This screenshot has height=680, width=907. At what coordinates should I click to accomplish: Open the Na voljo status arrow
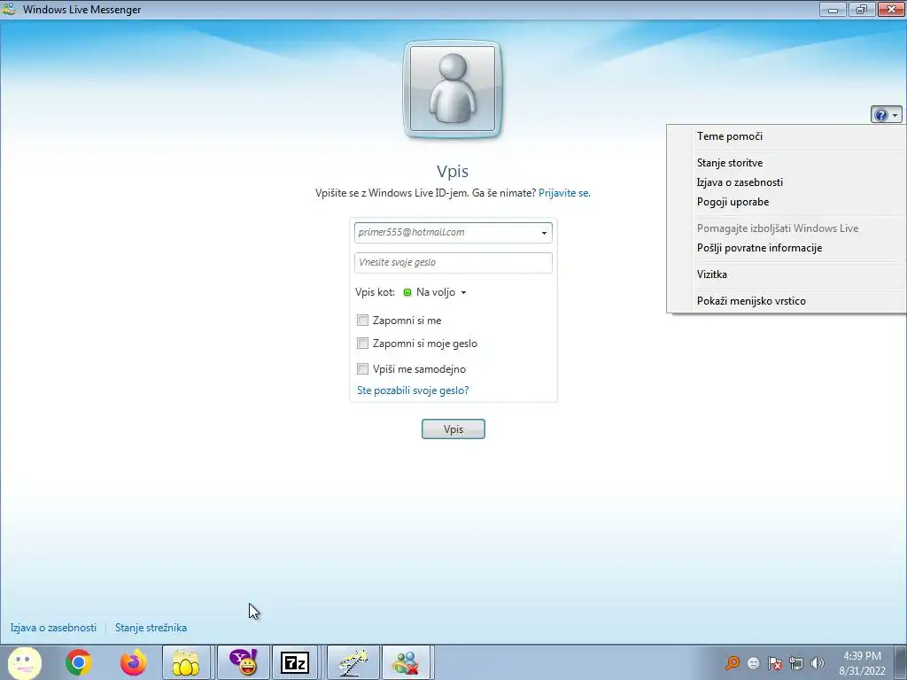[x=463, y=292]
